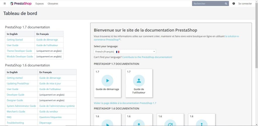Viewport: 258px width, 126px height.
Task: Open the Espaces menu
Action: [40, 4]
